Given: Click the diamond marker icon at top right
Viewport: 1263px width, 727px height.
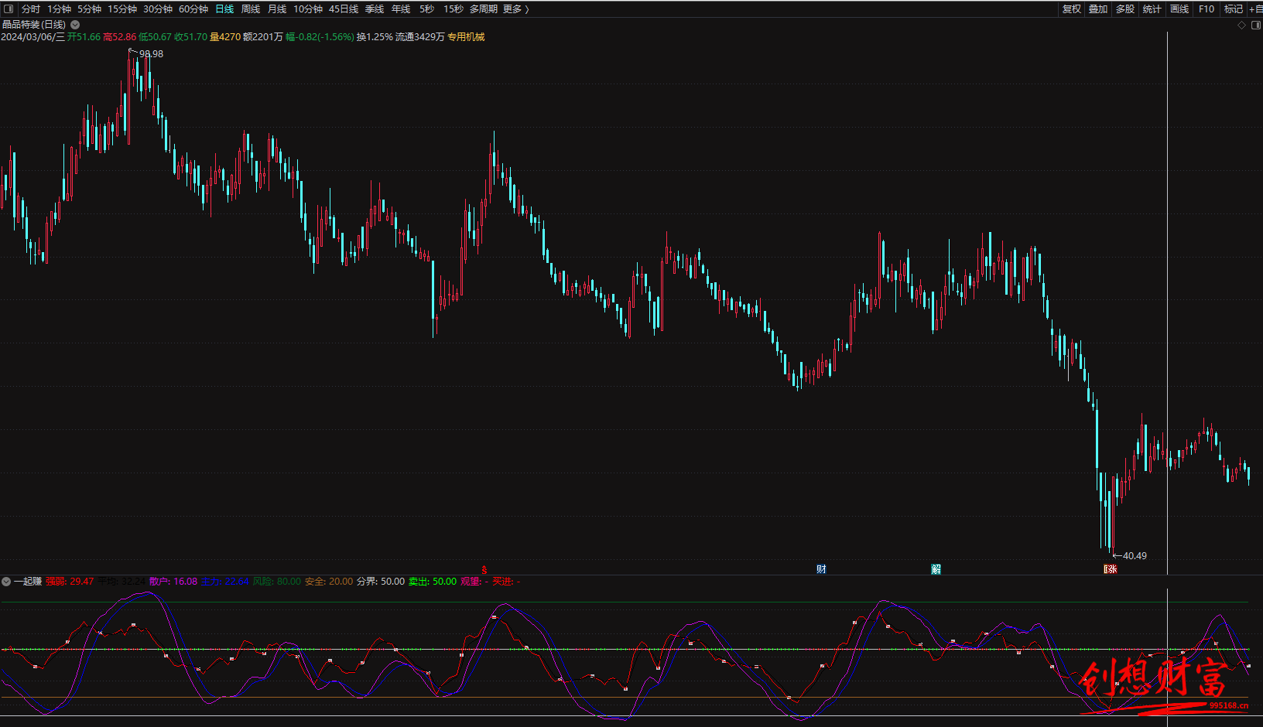Looking at the screenshot, I should [x=1241, y=25].
